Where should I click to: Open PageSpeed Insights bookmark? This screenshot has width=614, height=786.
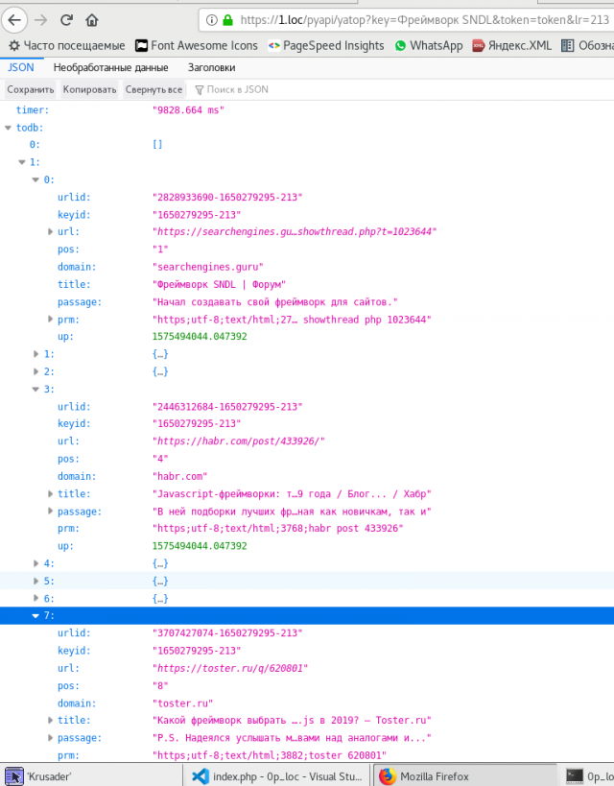pos(326,46)
